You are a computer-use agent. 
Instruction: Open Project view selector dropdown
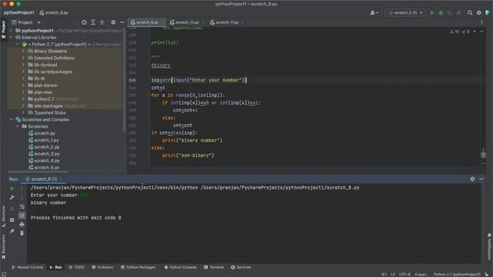25,22
